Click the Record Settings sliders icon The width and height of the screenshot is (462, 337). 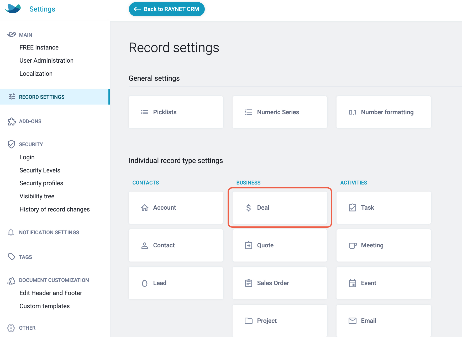click(x=12, y=97)
